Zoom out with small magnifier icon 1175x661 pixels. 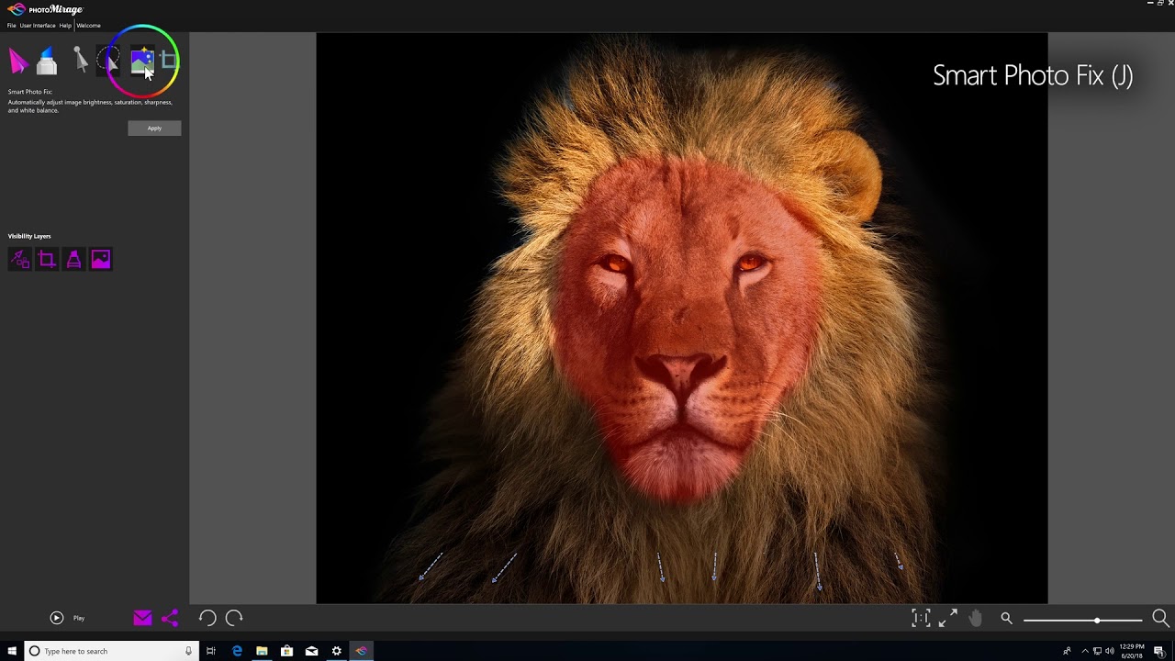[1006, 619]
